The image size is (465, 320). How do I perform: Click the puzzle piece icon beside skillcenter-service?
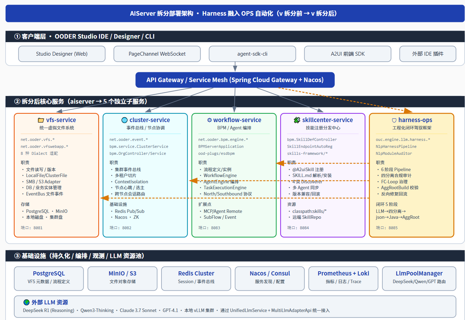point(297,120)
